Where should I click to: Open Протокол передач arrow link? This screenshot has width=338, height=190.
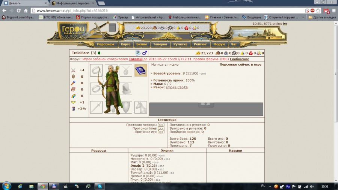click(161, 125)
